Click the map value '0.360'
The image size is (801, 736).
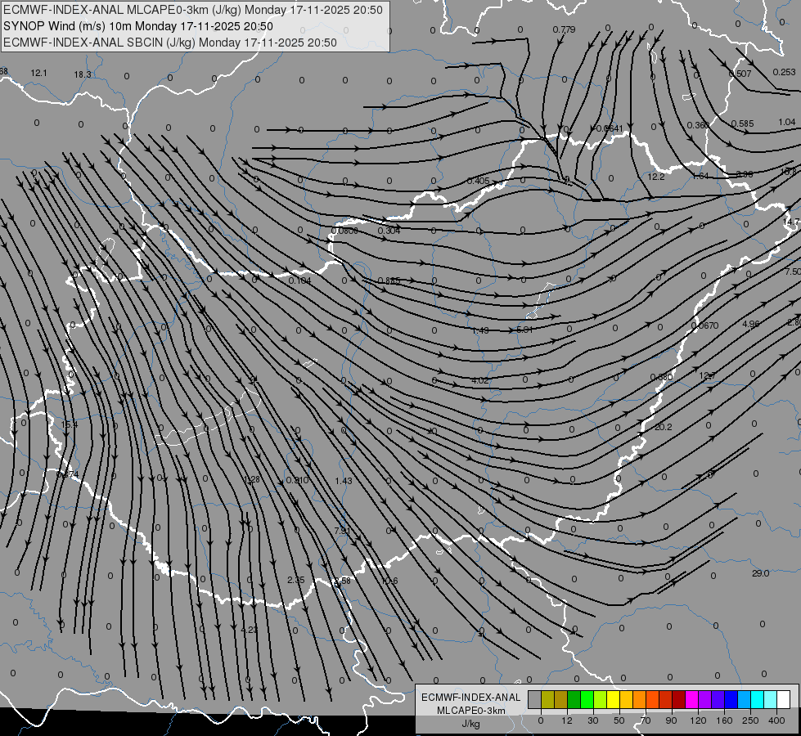pyautogui.click(x=698, y=125)
